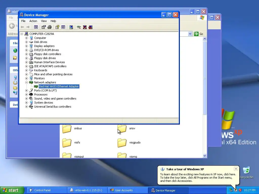Screen dimensions: 259x194
Task: Click Explorer scrollbar up arrow
Action: coord(205,39)
